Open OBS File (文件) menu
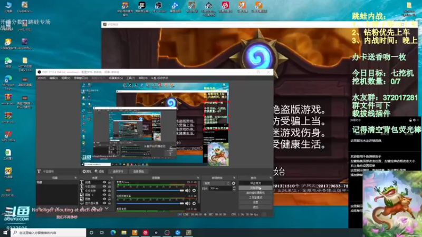Viewport: 422px width, 237px height. (x=42, y=78)
